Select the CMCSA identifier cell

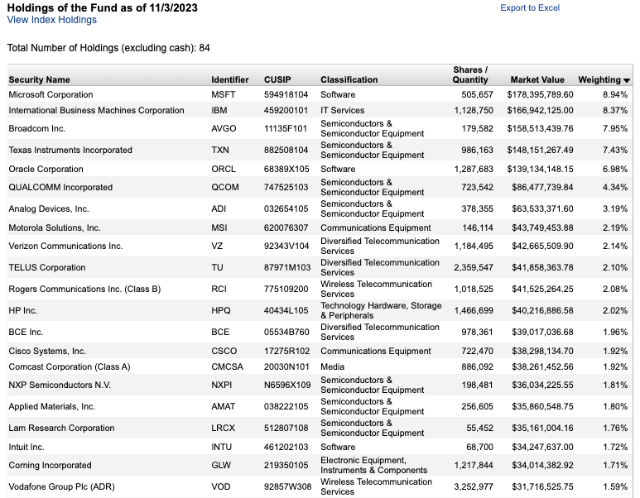click(227, 366)
